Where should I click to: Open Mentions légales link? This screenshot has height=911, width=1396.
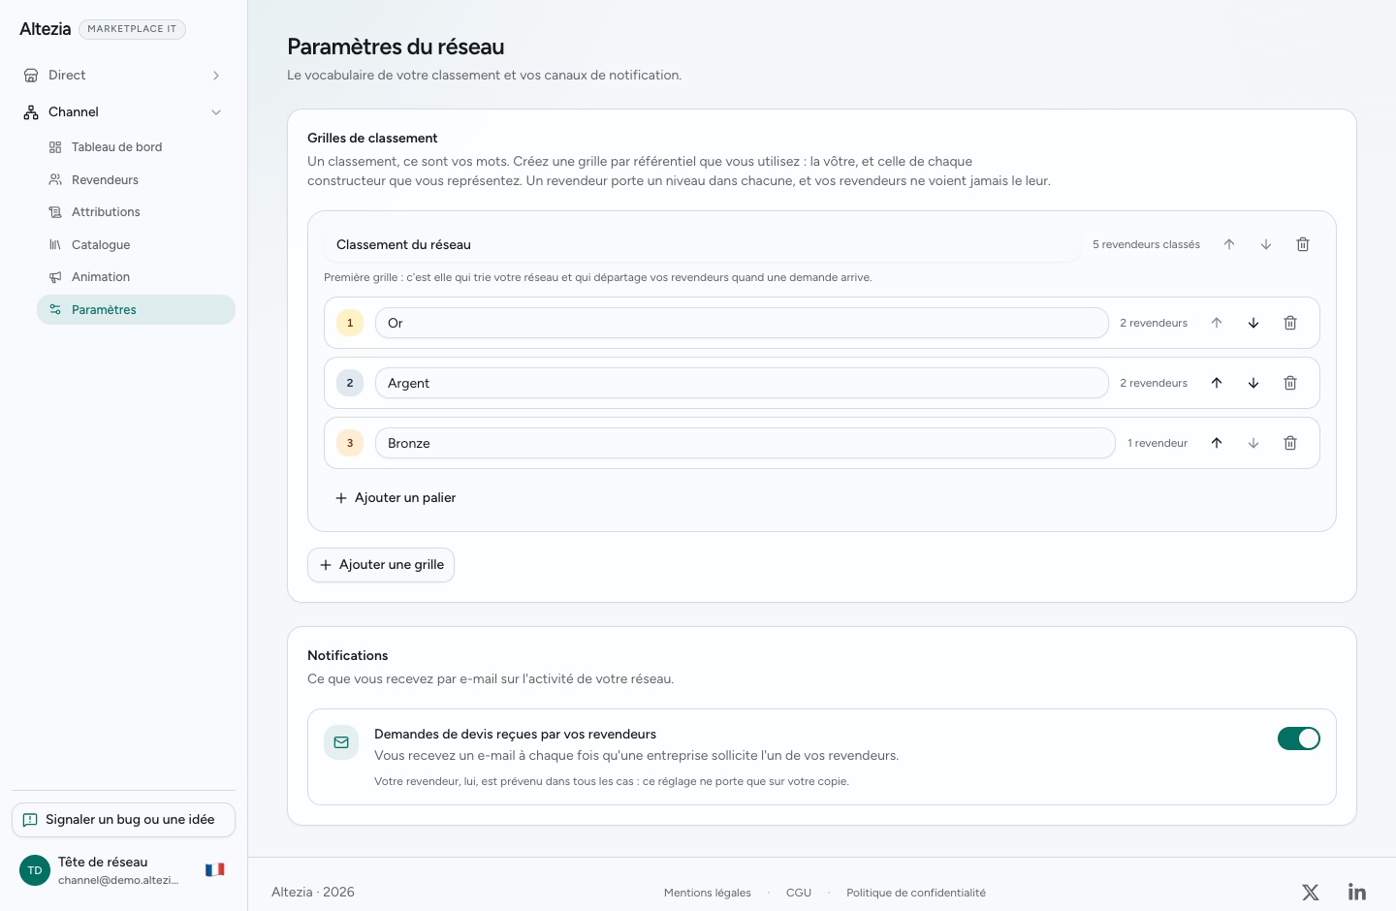click(x=708, y=893)
